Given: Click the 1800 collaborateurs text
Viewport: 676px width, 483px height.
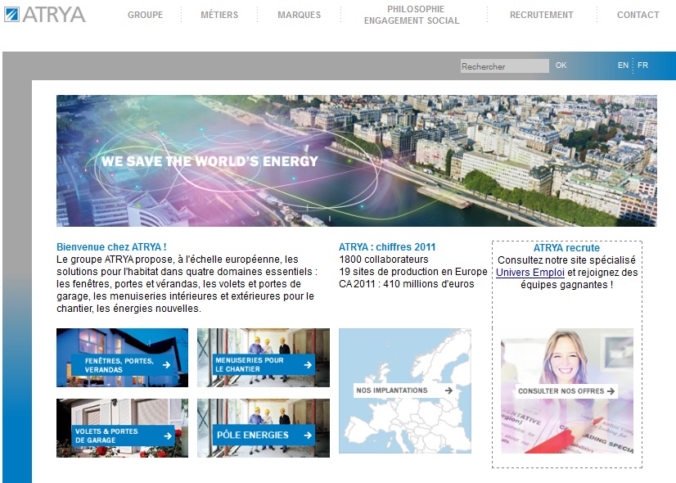Looking at the screenshot, I should pos(384,260).
